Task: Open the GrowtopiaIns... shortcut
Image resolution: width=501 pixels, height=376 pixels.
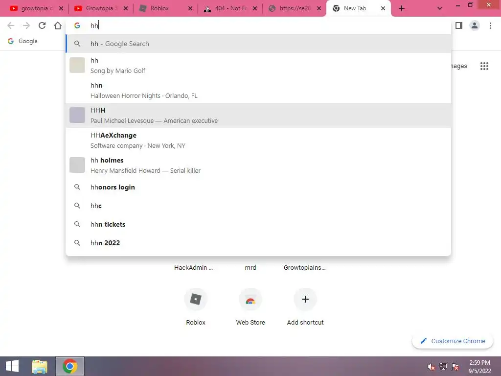Action: click(x=304, y=267)
